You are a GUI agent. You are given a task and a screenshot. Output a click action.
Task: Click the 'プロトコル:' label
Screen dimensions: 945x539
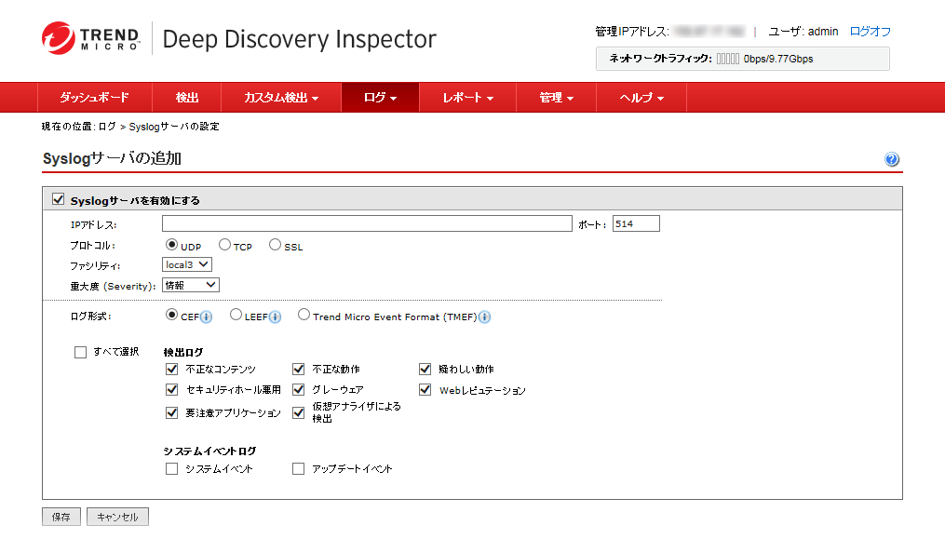coord(93,246)
